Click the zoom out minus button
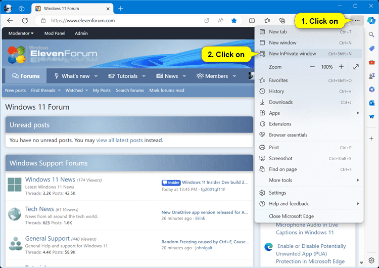This screenshot has height=268, width=379. [x=312, y=67]
